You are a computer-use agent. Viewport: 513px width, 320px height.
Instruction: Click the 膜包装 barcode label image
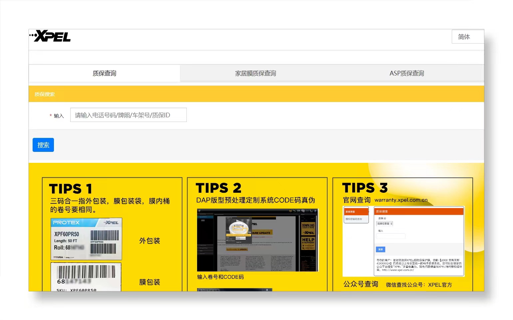(x=86, y=277)
